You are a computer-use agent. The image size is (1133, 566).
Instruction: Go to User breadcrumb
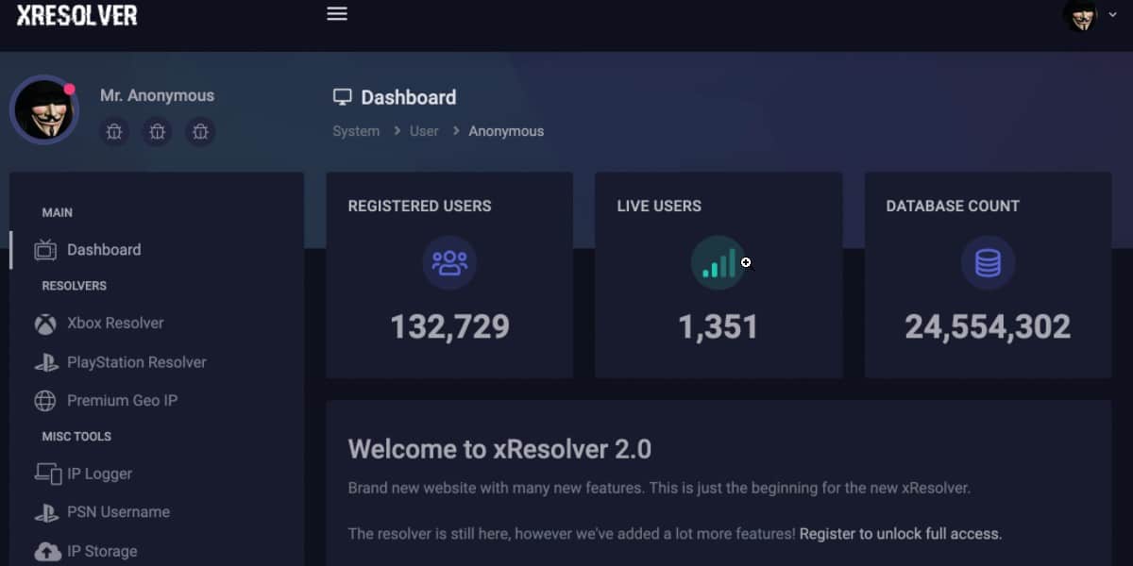tap(424, 131)
